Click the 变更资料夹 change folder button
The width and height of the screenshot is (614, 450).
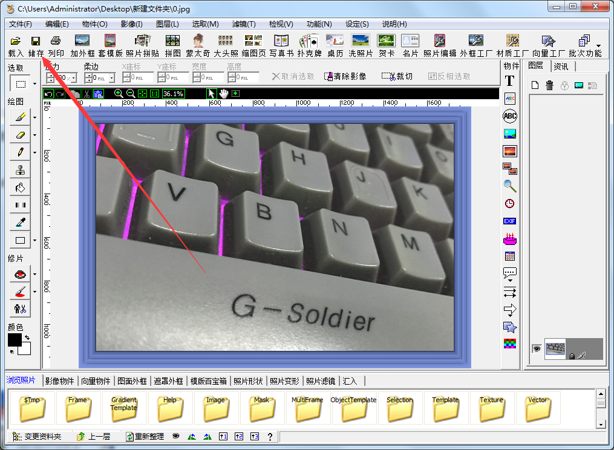(x=37, y=436)
